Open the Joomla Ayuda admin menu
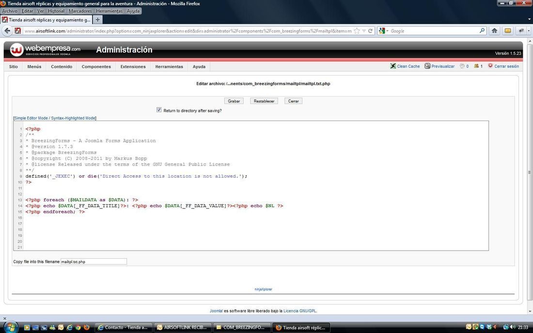The image size is (533, 333). [x=199, y=66]
